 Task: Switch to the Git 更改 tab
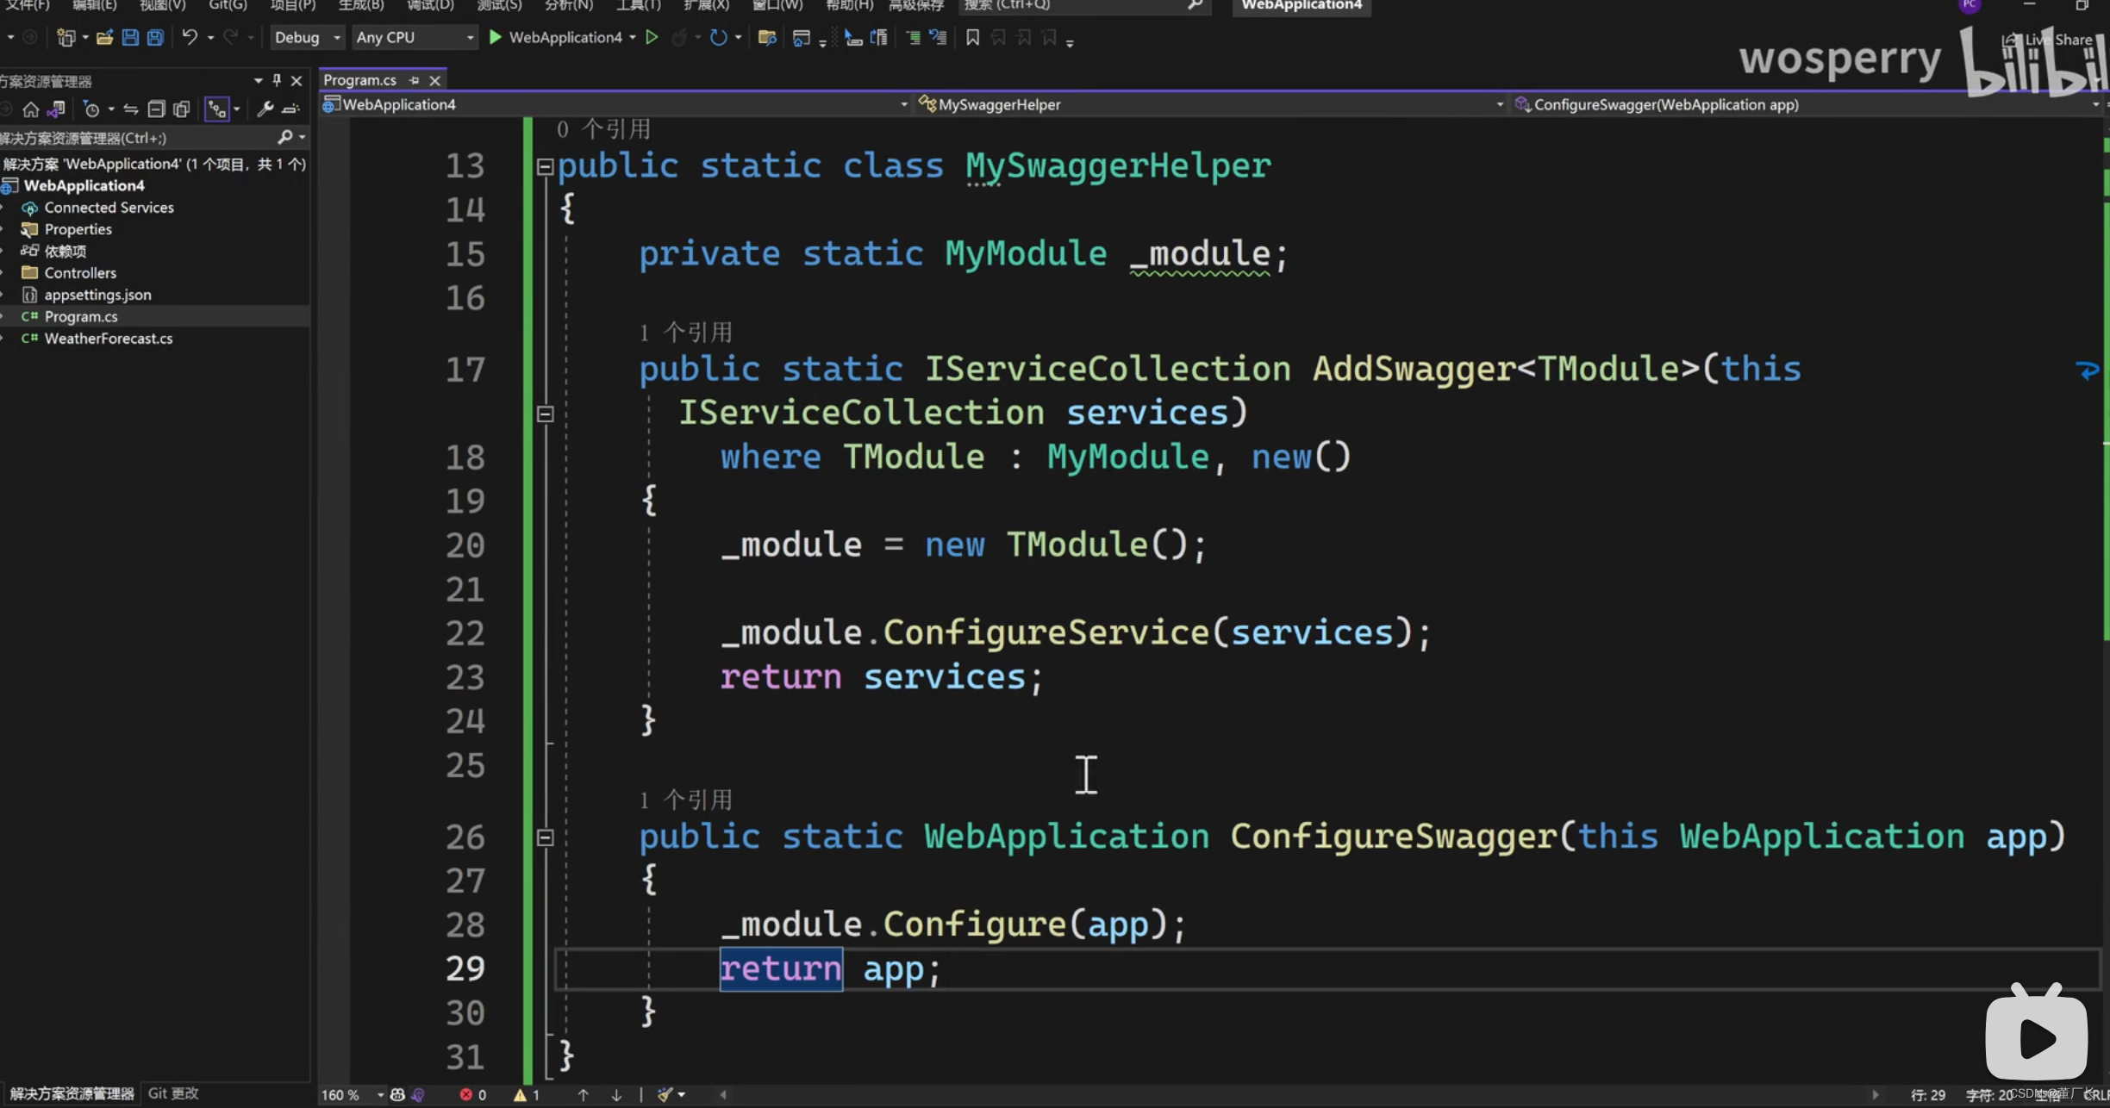(173, 1093)
